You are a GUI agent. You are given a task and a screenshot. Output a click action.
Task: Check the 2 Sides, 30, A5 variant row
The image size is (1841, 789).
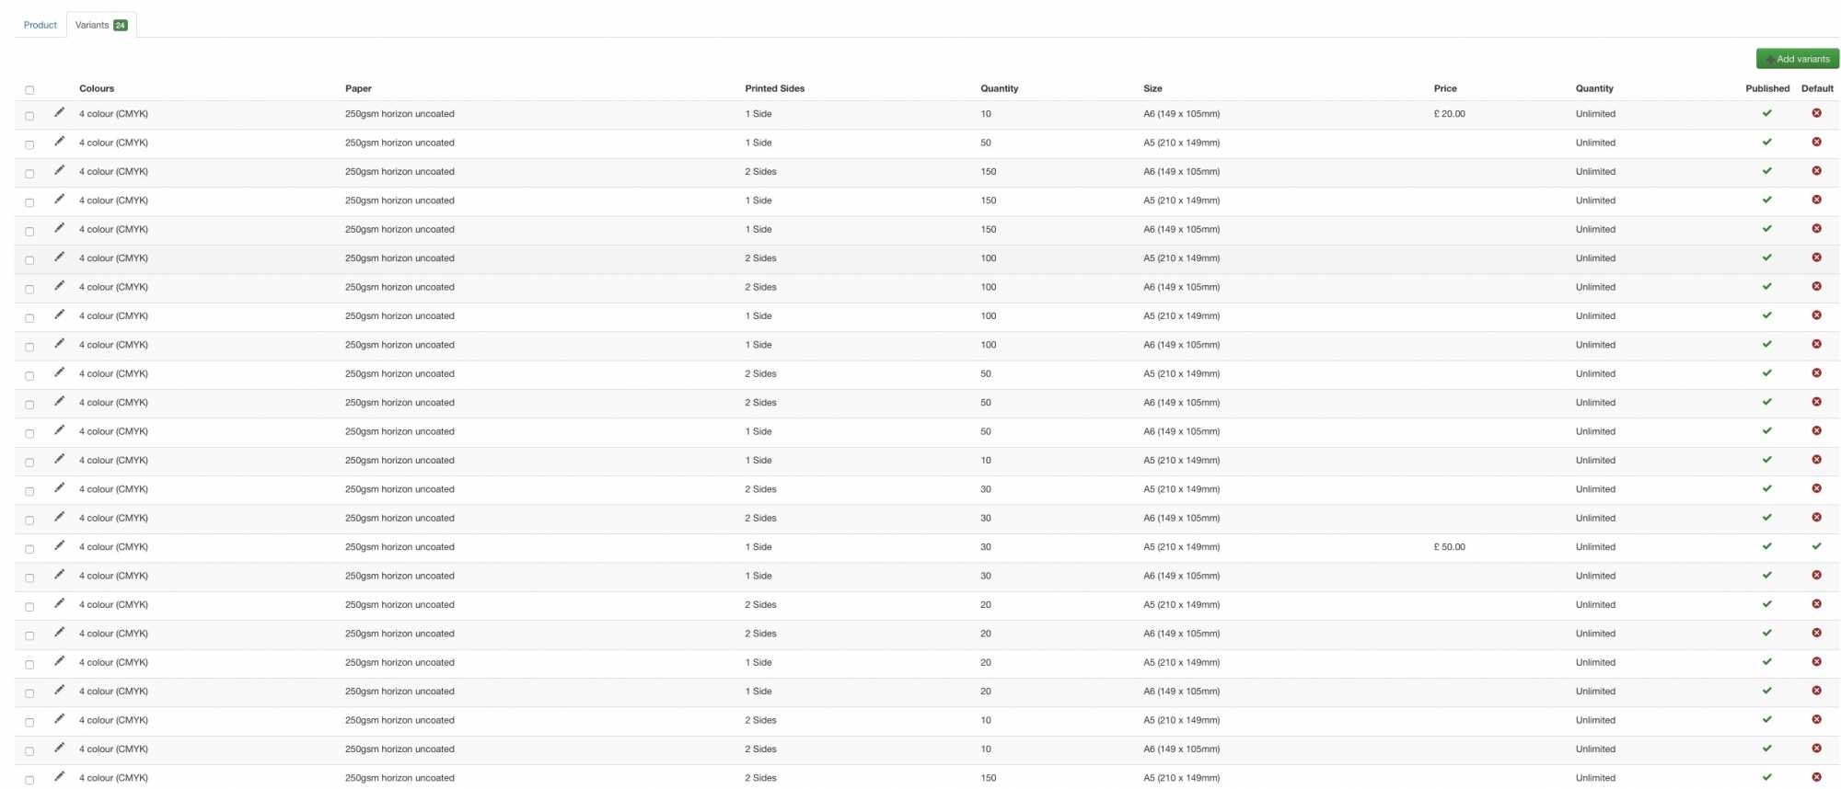pyautogui.click(x=29, y=492)
